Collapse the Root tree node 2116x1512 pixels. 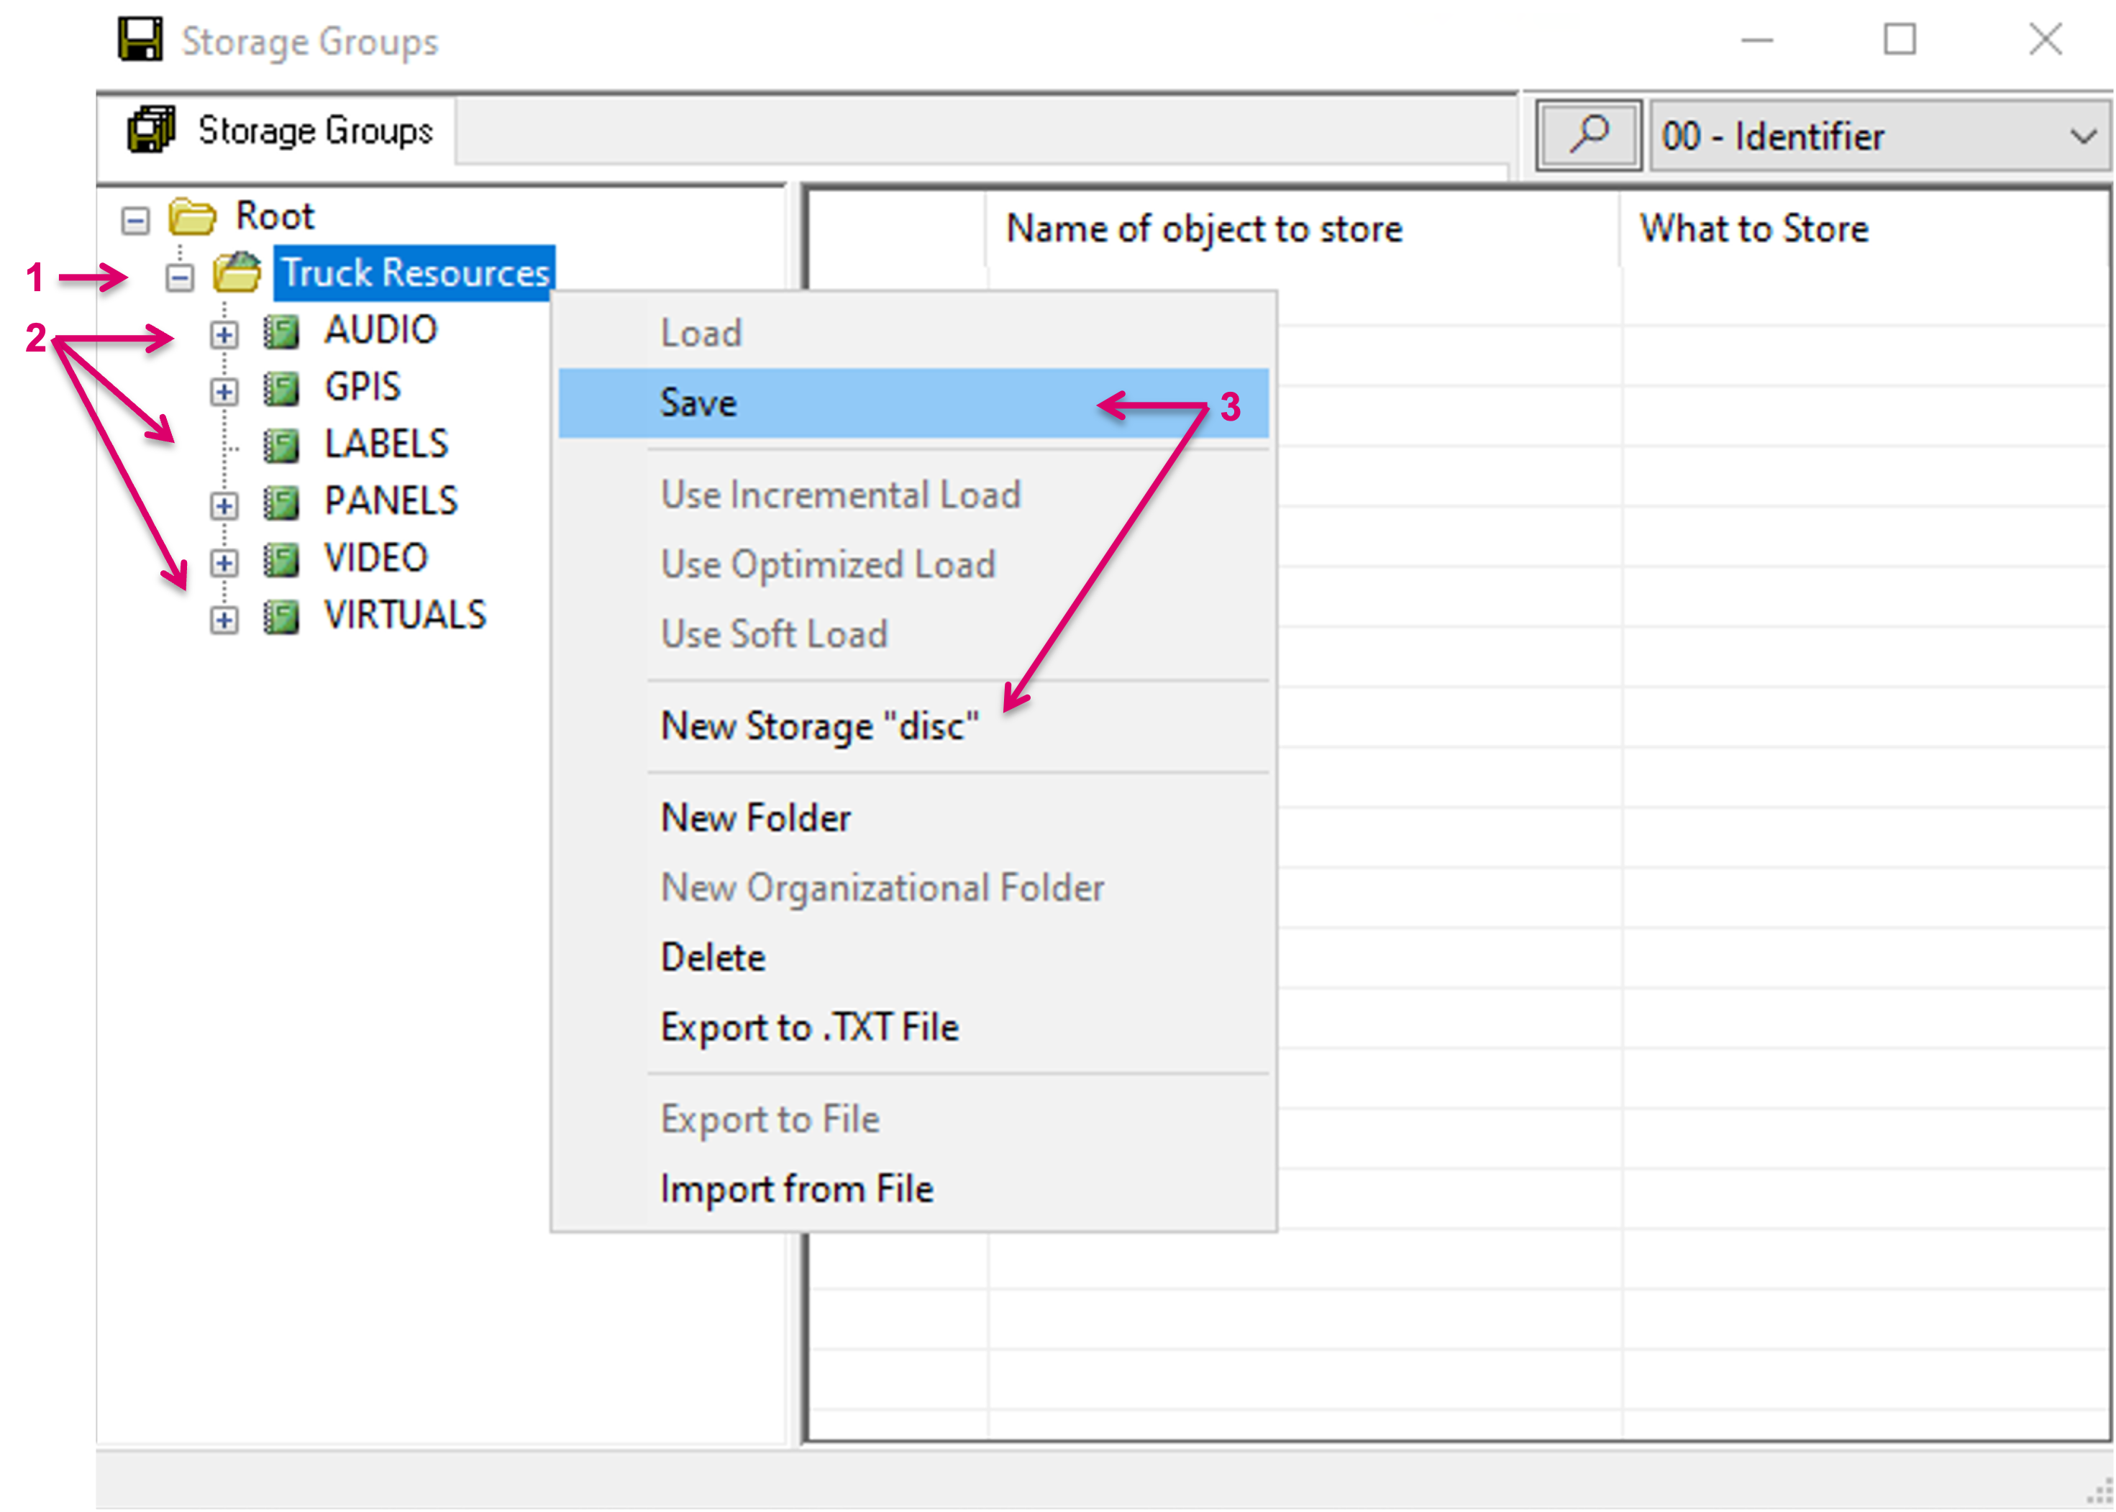(x=136, y=221)
